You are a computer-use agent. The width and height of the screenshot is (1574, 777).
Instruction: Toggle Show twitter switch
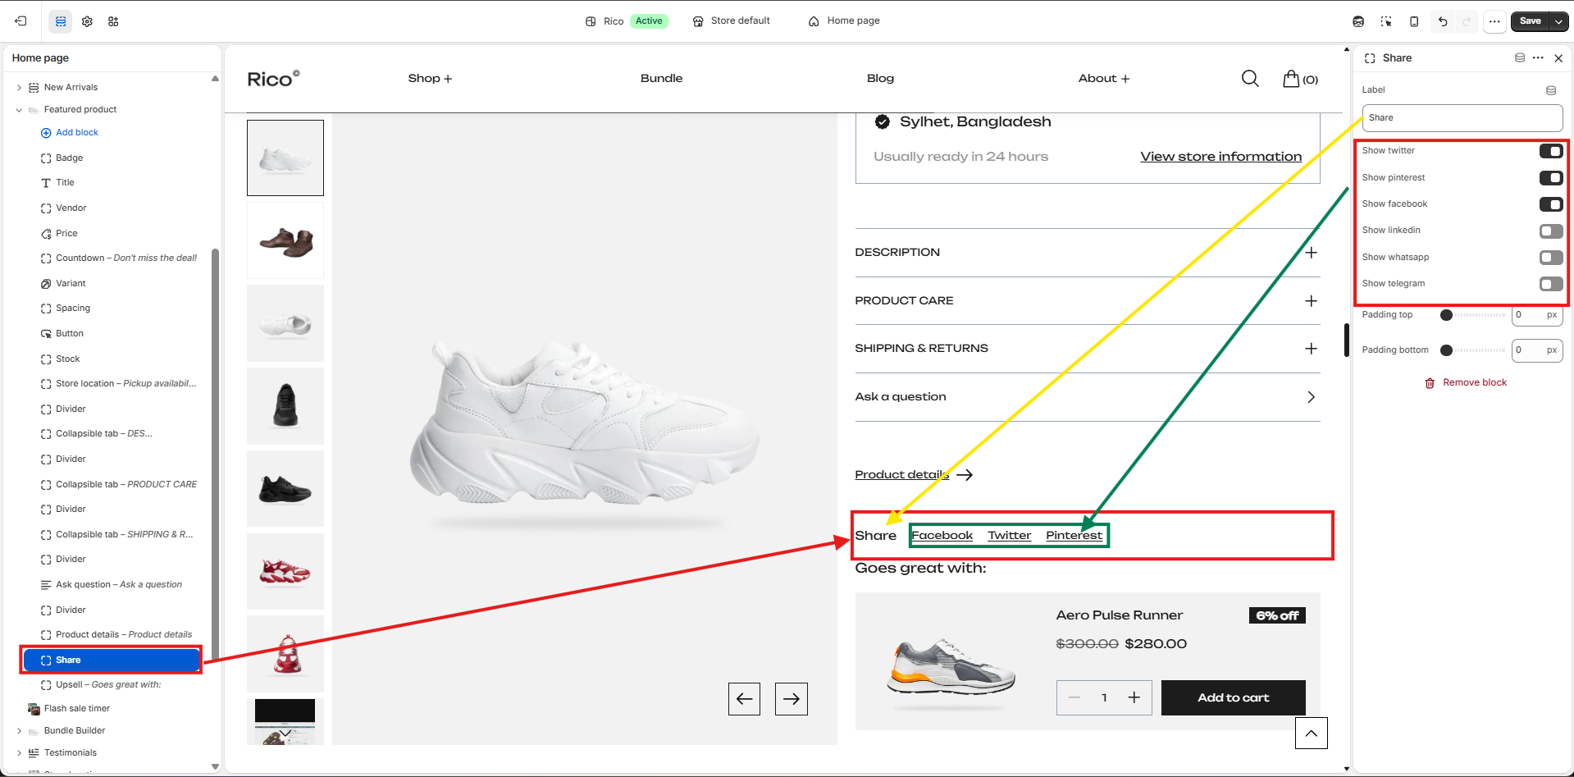pos(1551,151)
